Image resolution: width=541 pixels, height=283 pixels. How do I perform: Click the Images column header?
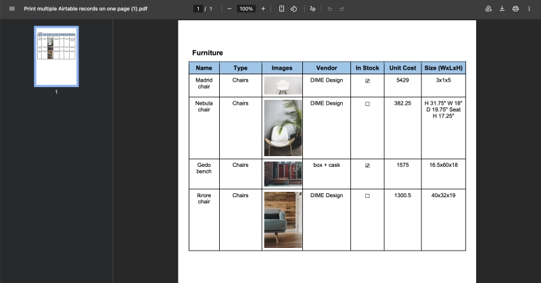tap(282, 68)
